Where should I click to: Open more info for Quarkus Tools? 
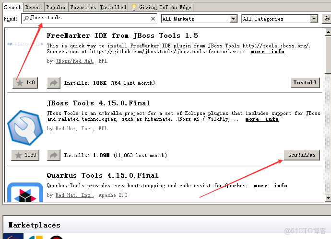pos(271,186)
